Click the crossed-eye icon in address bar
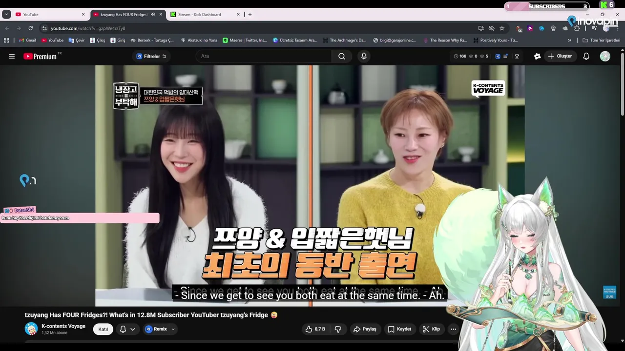 (x=491, y=28)
